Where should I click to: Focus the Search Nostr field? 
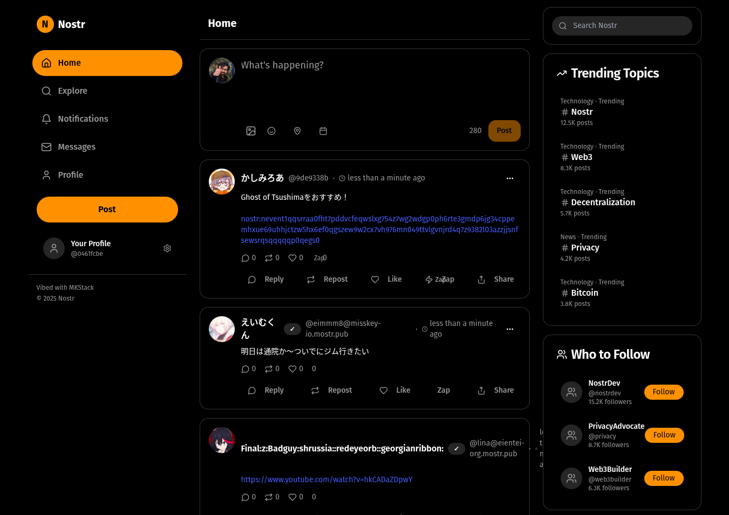622,26
